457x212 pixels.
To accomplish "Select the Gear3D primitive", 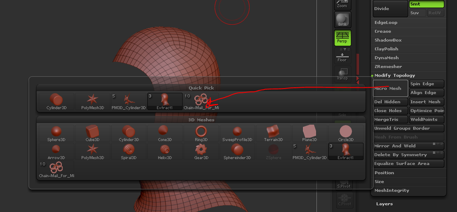I will (x=201, y=152).
